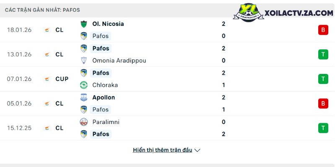The height and width of the screenshot is (167, 335).
Task: Click the Omonia Aradippou team crest
Action: 84,61
